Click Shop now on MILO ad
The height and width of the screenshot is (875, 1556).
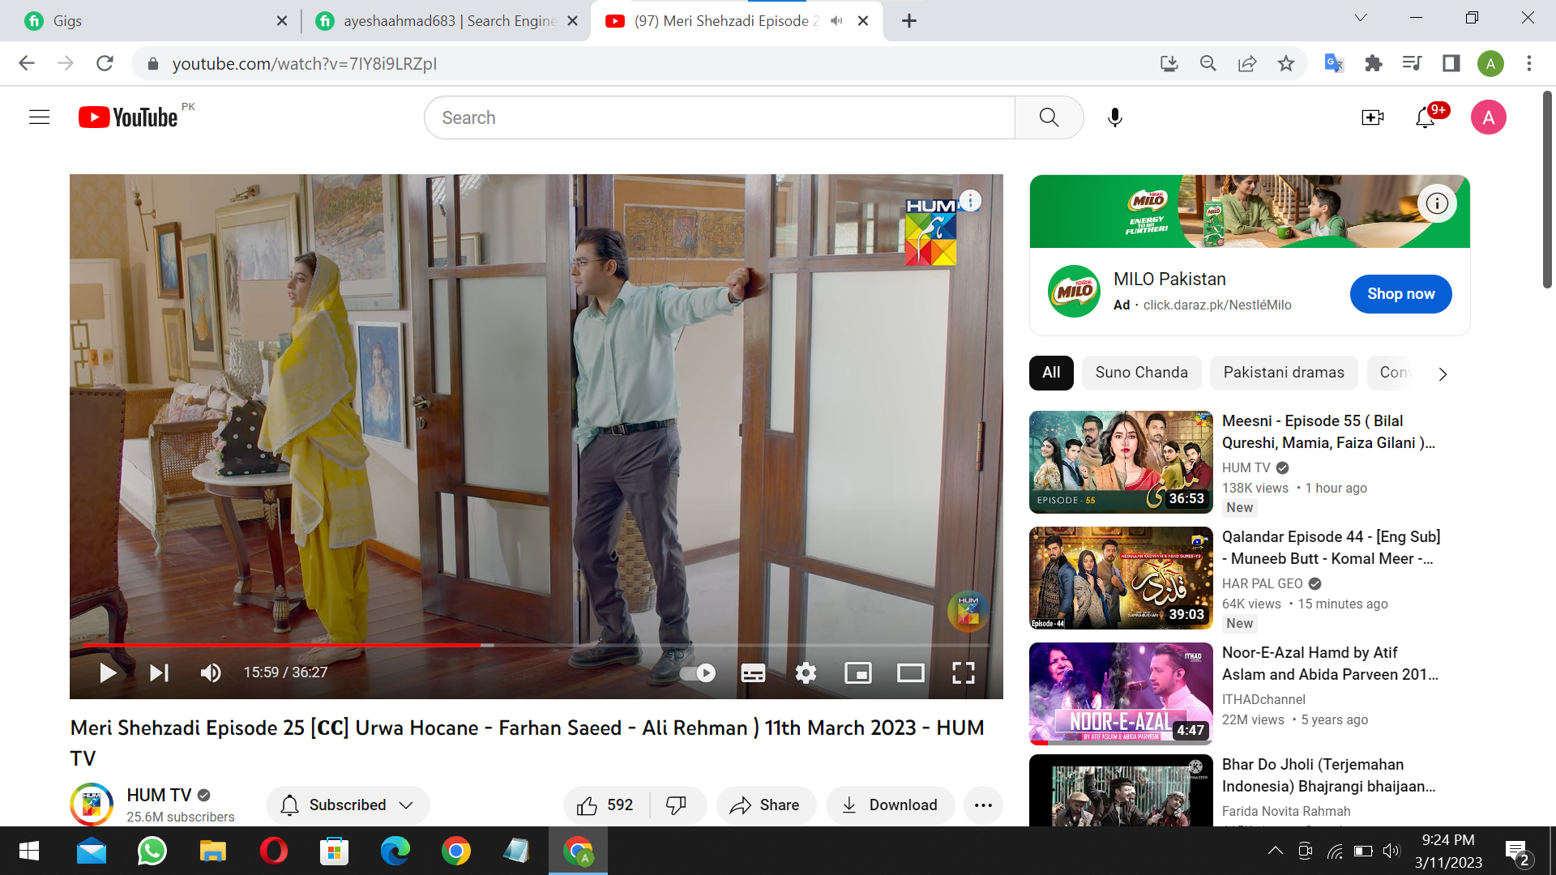click(x=1400, y=293)
